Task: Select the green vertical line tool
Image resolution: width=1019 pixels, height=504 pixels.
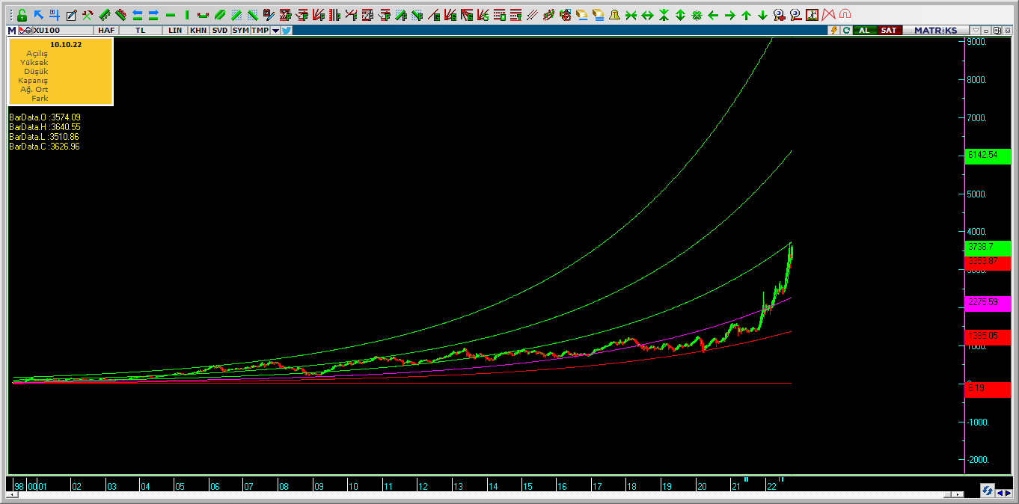Action: coord(187,15)
